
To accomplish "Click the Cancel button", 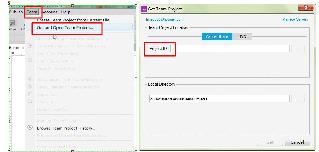I will pos(297,142).
